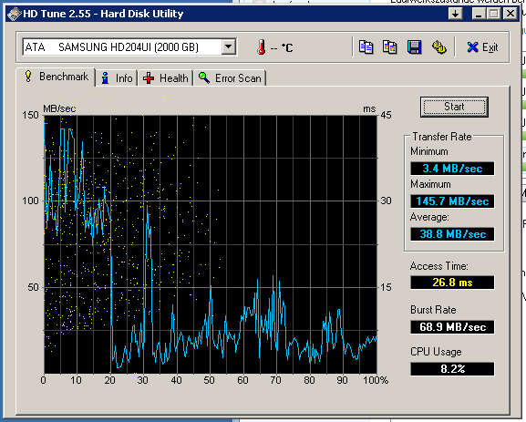Switch to the Error Scan tab
The width and height of the screenshot is (526, 422).
[230, 78]
